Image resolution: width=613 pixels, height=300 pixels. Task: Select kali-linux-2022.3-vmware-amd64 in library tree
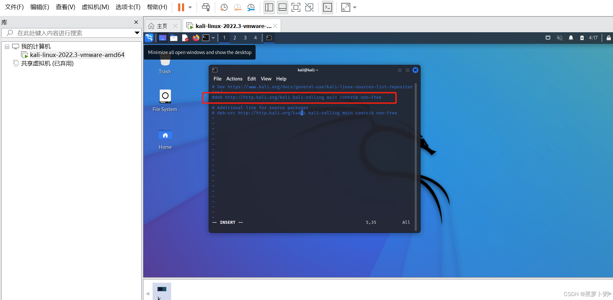tap(77, 55)
